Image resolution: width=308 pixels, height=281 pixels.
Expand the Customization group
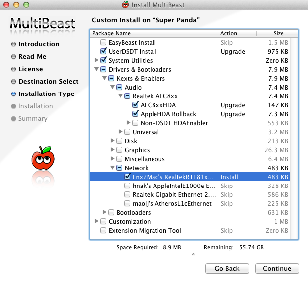tap(96, 221)
